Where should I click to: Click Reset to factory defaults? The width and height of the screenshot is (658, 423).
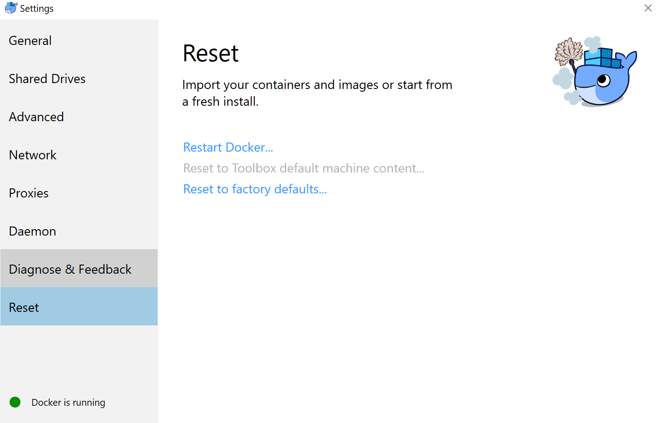coord(255,189)
